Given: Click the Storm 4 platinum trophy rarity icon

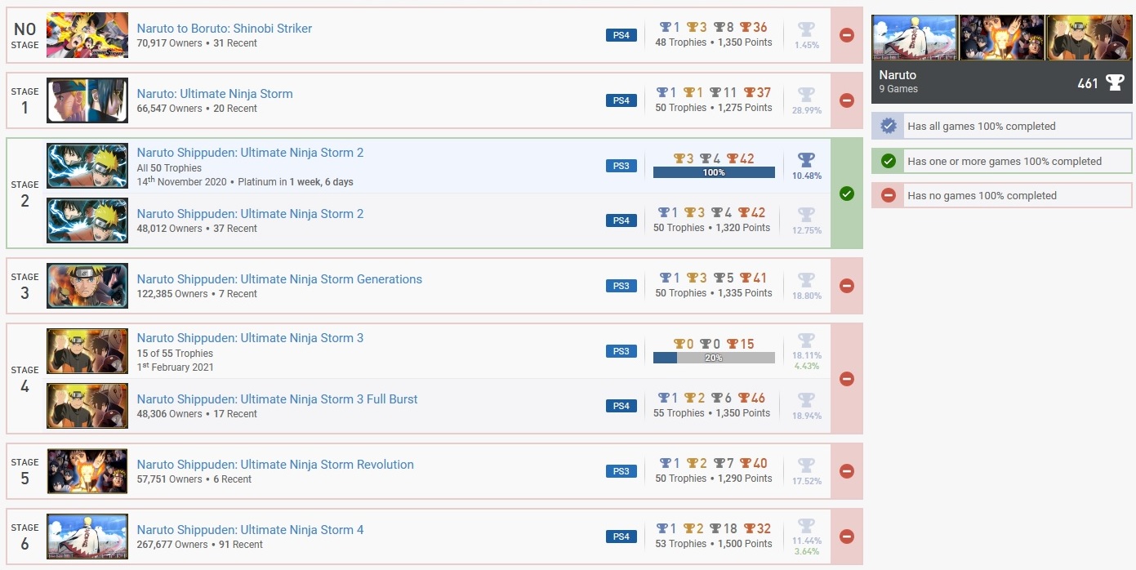Looking at the screenshot, I should coord(806,526).
